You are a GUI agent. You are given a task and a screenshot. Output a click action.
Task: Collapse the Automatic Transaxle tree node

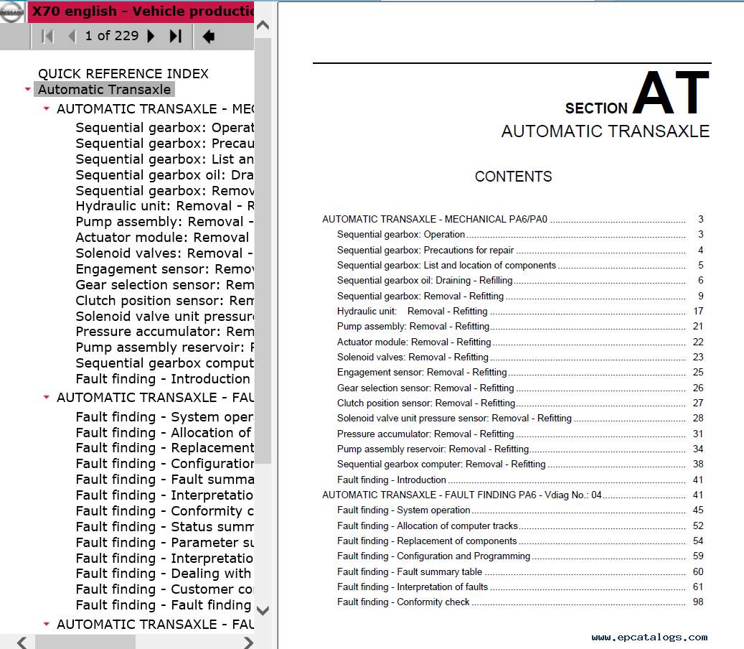(x=27, y=90)
